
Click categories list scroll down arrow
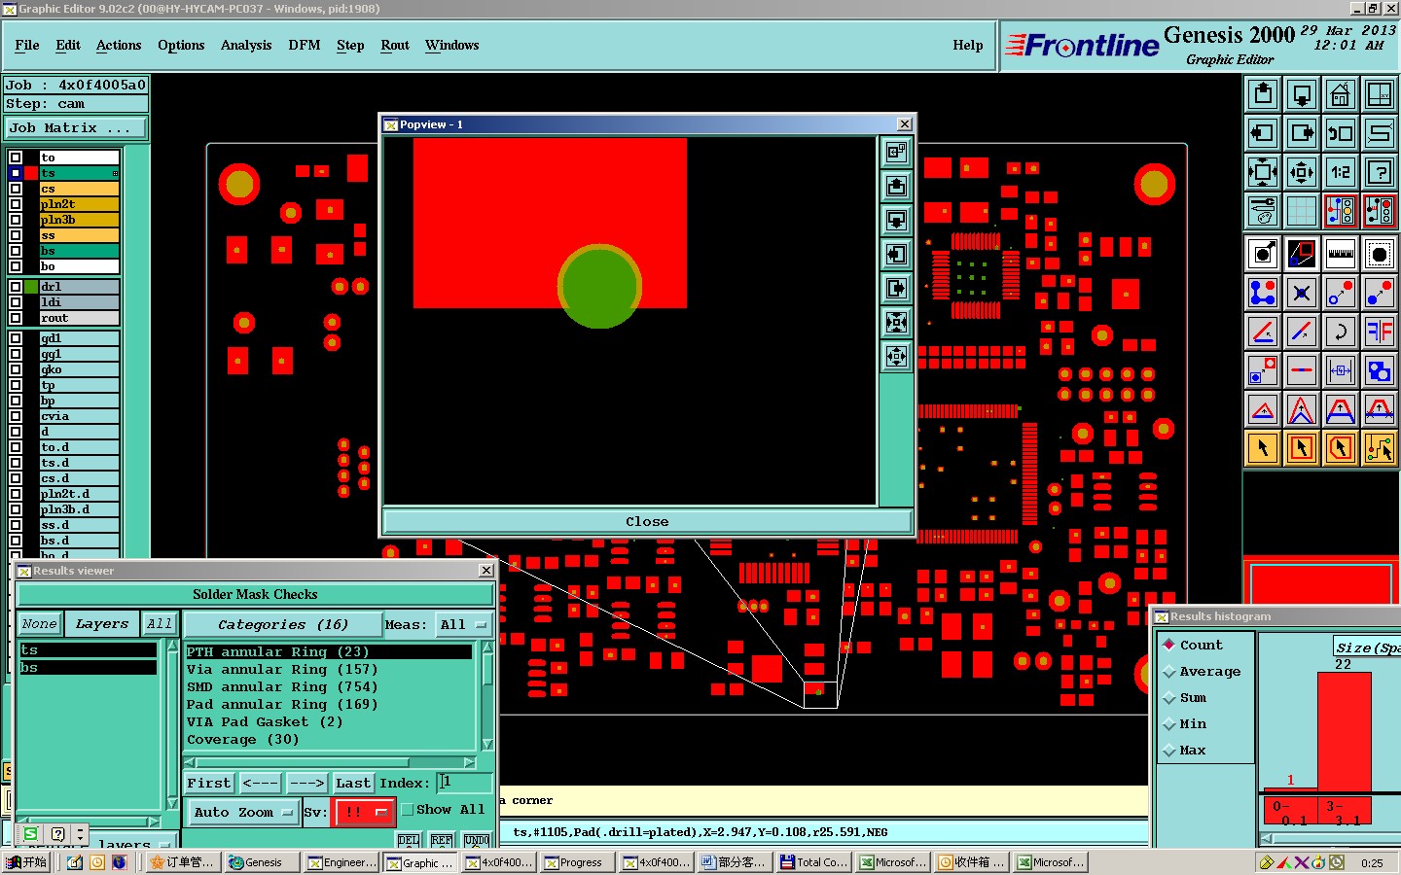487,745
